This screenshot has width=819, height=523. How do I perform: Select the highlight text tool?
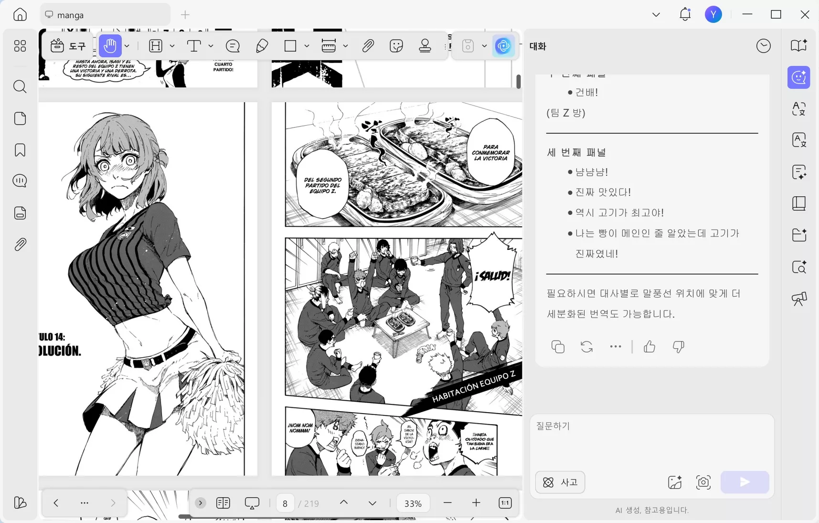tap(156, 46)
